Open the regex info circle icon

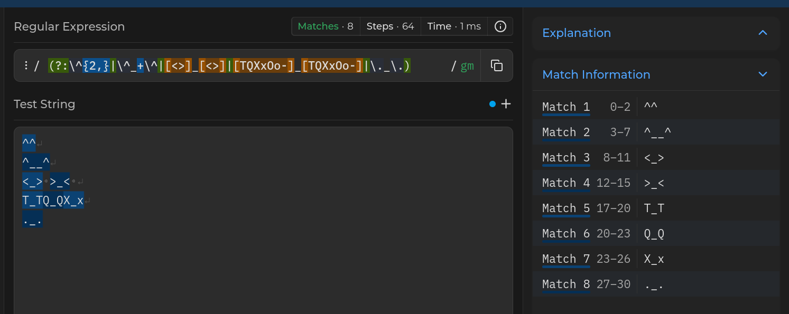[500, 26]
